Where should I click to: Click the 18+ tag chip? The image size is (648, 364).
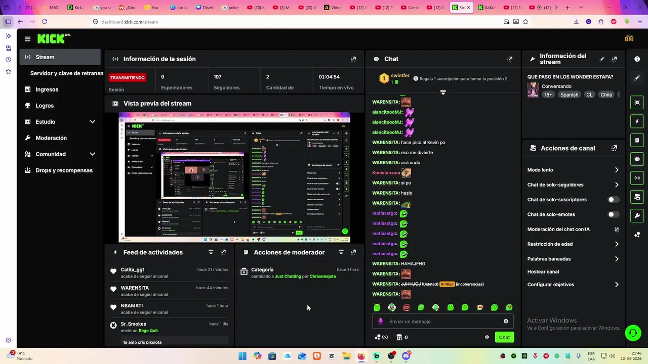[548, 95]
